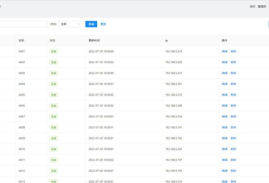Click the blue 查询 search button

click(91, 24)
